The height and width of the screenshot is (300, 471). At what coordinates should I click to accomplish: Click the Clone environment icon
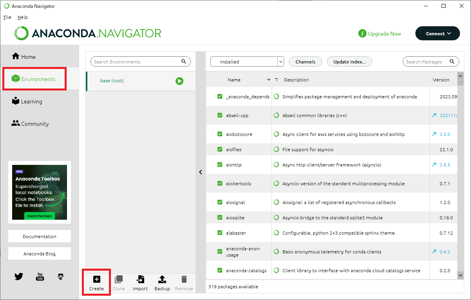pyautogui.click(x=118, y=279)
